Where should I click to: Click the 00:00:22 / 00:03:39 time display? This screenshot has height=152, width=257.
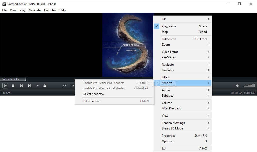coord(243,93)
